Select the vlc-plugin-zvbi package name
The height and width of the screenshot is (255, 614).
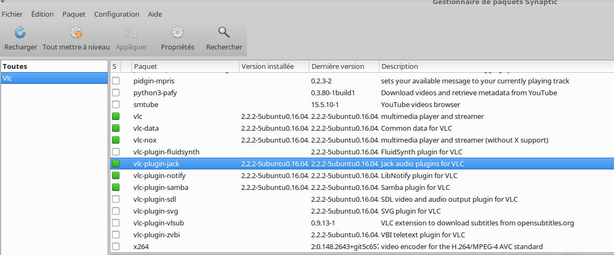tap(157, 235)
